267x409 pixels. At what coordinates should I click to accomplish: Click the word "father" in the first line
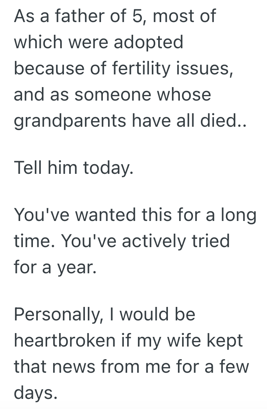point(66,17)
